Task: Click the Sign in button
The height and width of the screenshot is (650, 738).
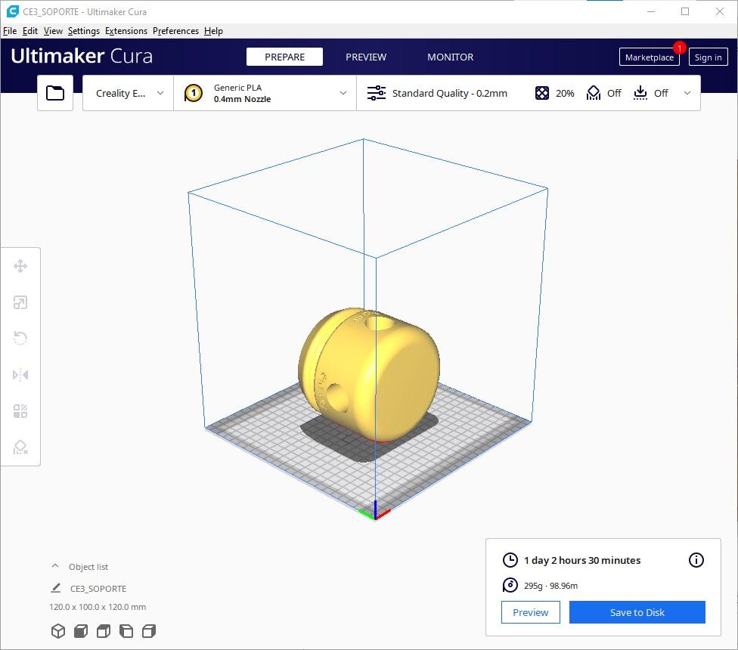Action: click(709, 57)
